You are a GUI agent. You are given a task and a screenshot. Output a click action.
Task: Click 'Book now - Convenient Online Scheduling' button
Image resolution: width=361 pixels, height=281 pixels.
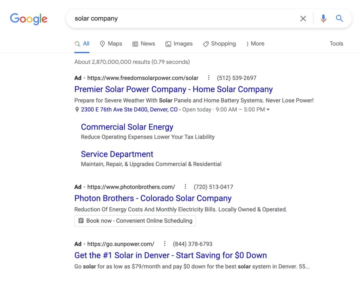[x=135, y=221]
